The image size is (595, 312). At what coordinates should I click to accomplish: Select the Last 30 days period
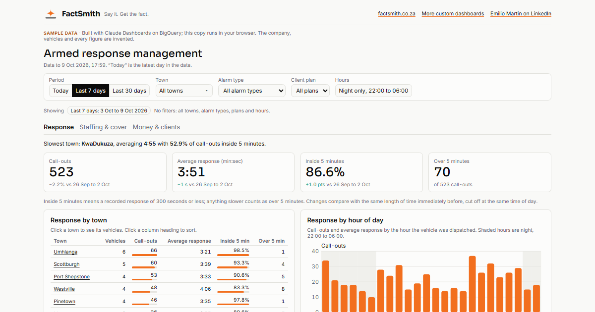coord(129,91)
